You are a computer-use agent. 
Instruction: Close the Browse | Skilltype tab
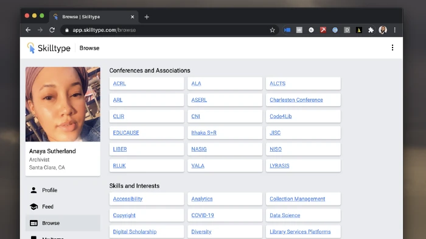point(132,17)
